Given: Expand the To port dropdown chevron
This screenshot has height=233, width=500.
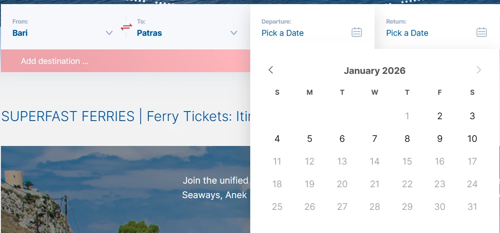Looking at the screenshot, I should coord(234,33).
